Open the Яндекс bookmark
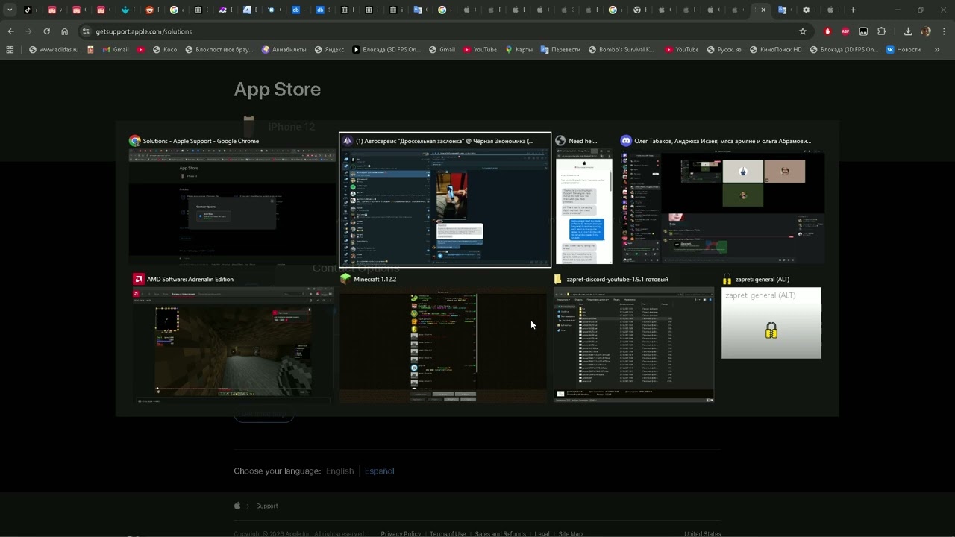This screenshot has height=537, width=955. pos(329,50)
